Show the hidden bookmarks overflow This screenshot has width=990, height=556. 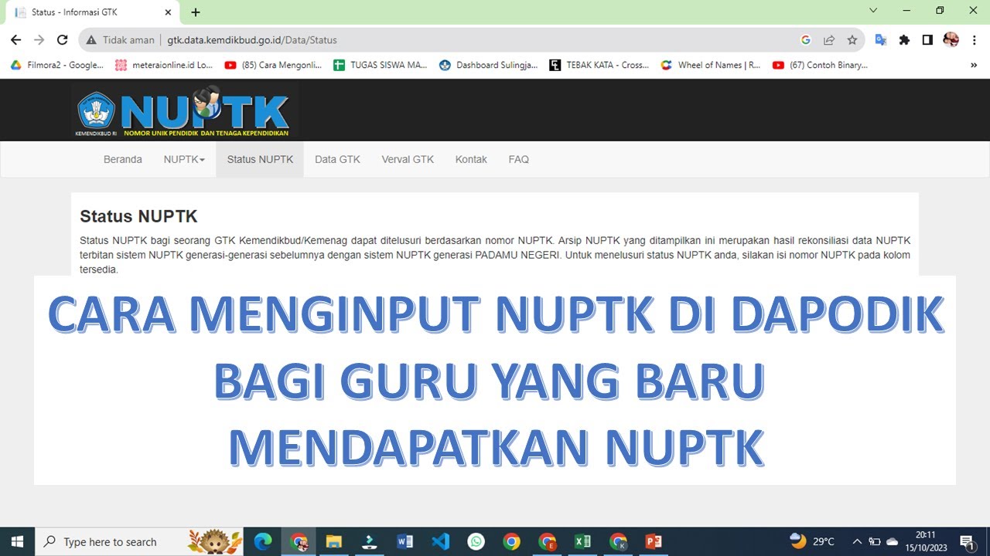974,66
